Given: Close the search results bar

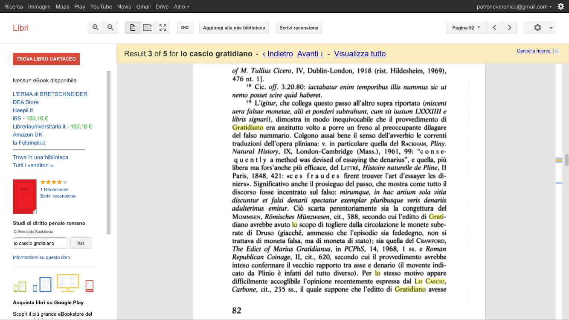Looking at the screenshot, I should coord(556,51).
